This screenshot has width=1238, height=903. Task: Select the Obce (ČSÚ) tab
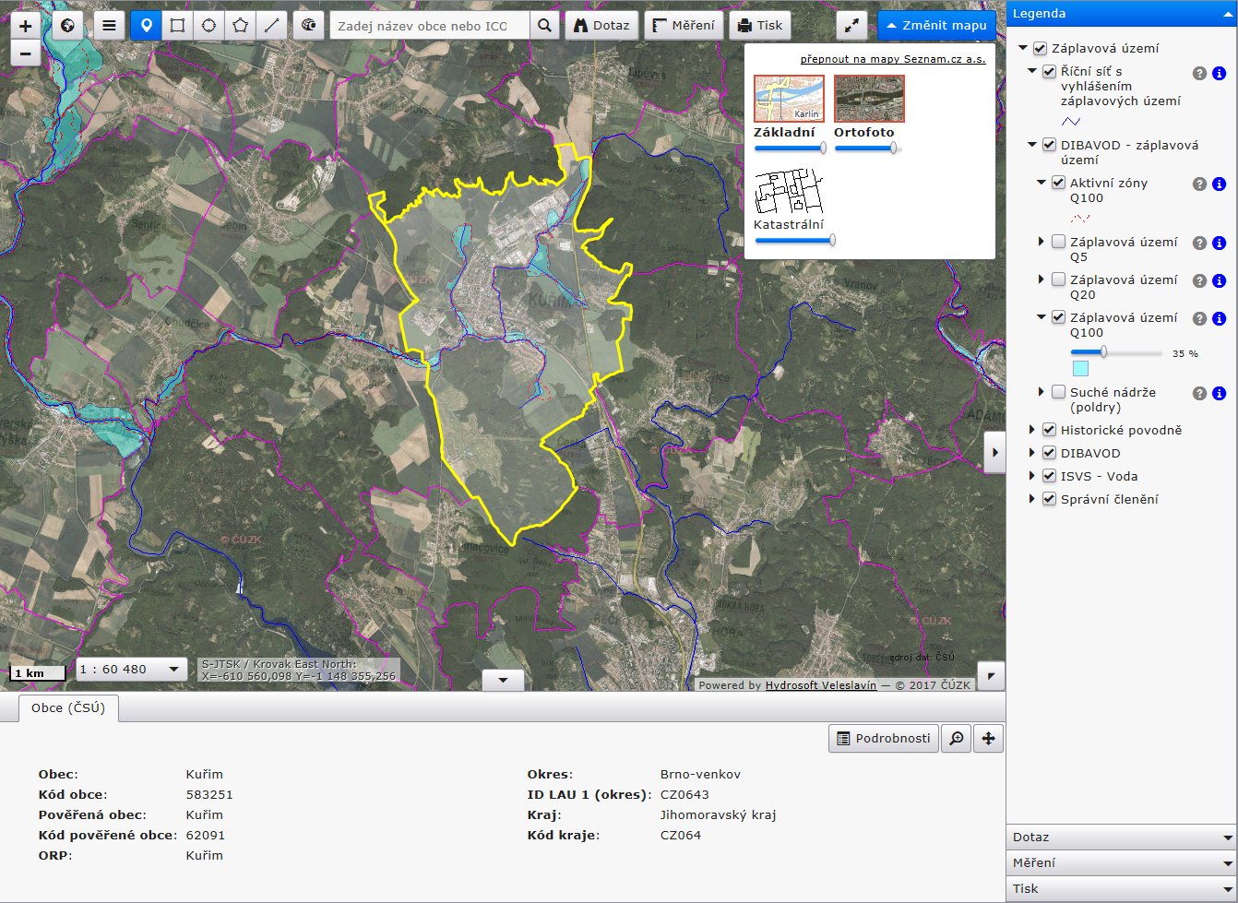pos(68,708)
